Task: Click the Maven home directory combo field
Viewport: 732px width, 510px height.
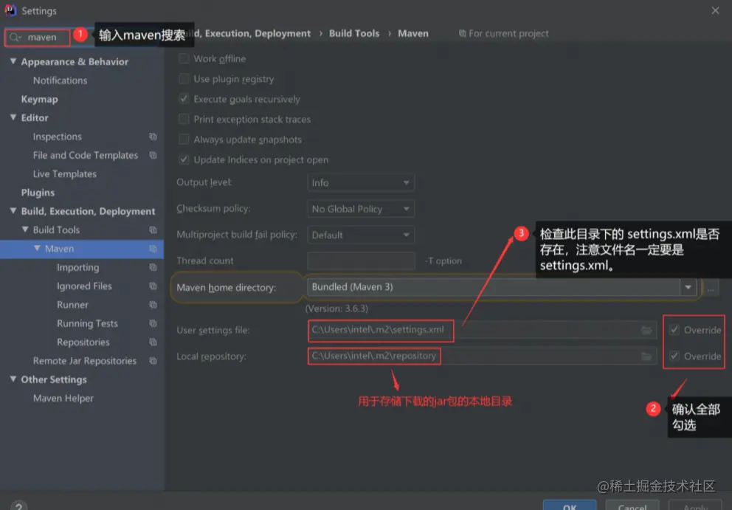Action: [x=502, y=287]
